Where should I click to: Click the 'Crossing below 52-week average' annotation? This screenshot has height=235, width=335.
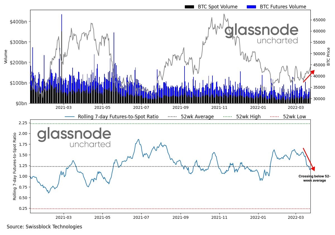tap(314, 178)
